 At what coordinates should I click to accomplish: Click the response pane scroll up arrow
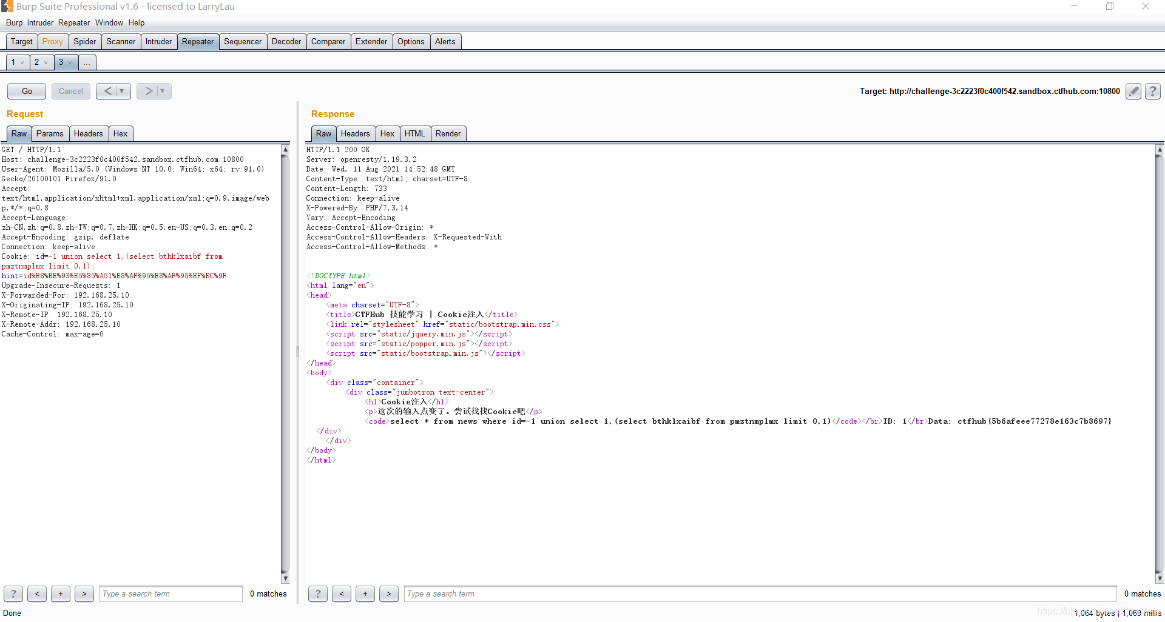(1160, 149)
